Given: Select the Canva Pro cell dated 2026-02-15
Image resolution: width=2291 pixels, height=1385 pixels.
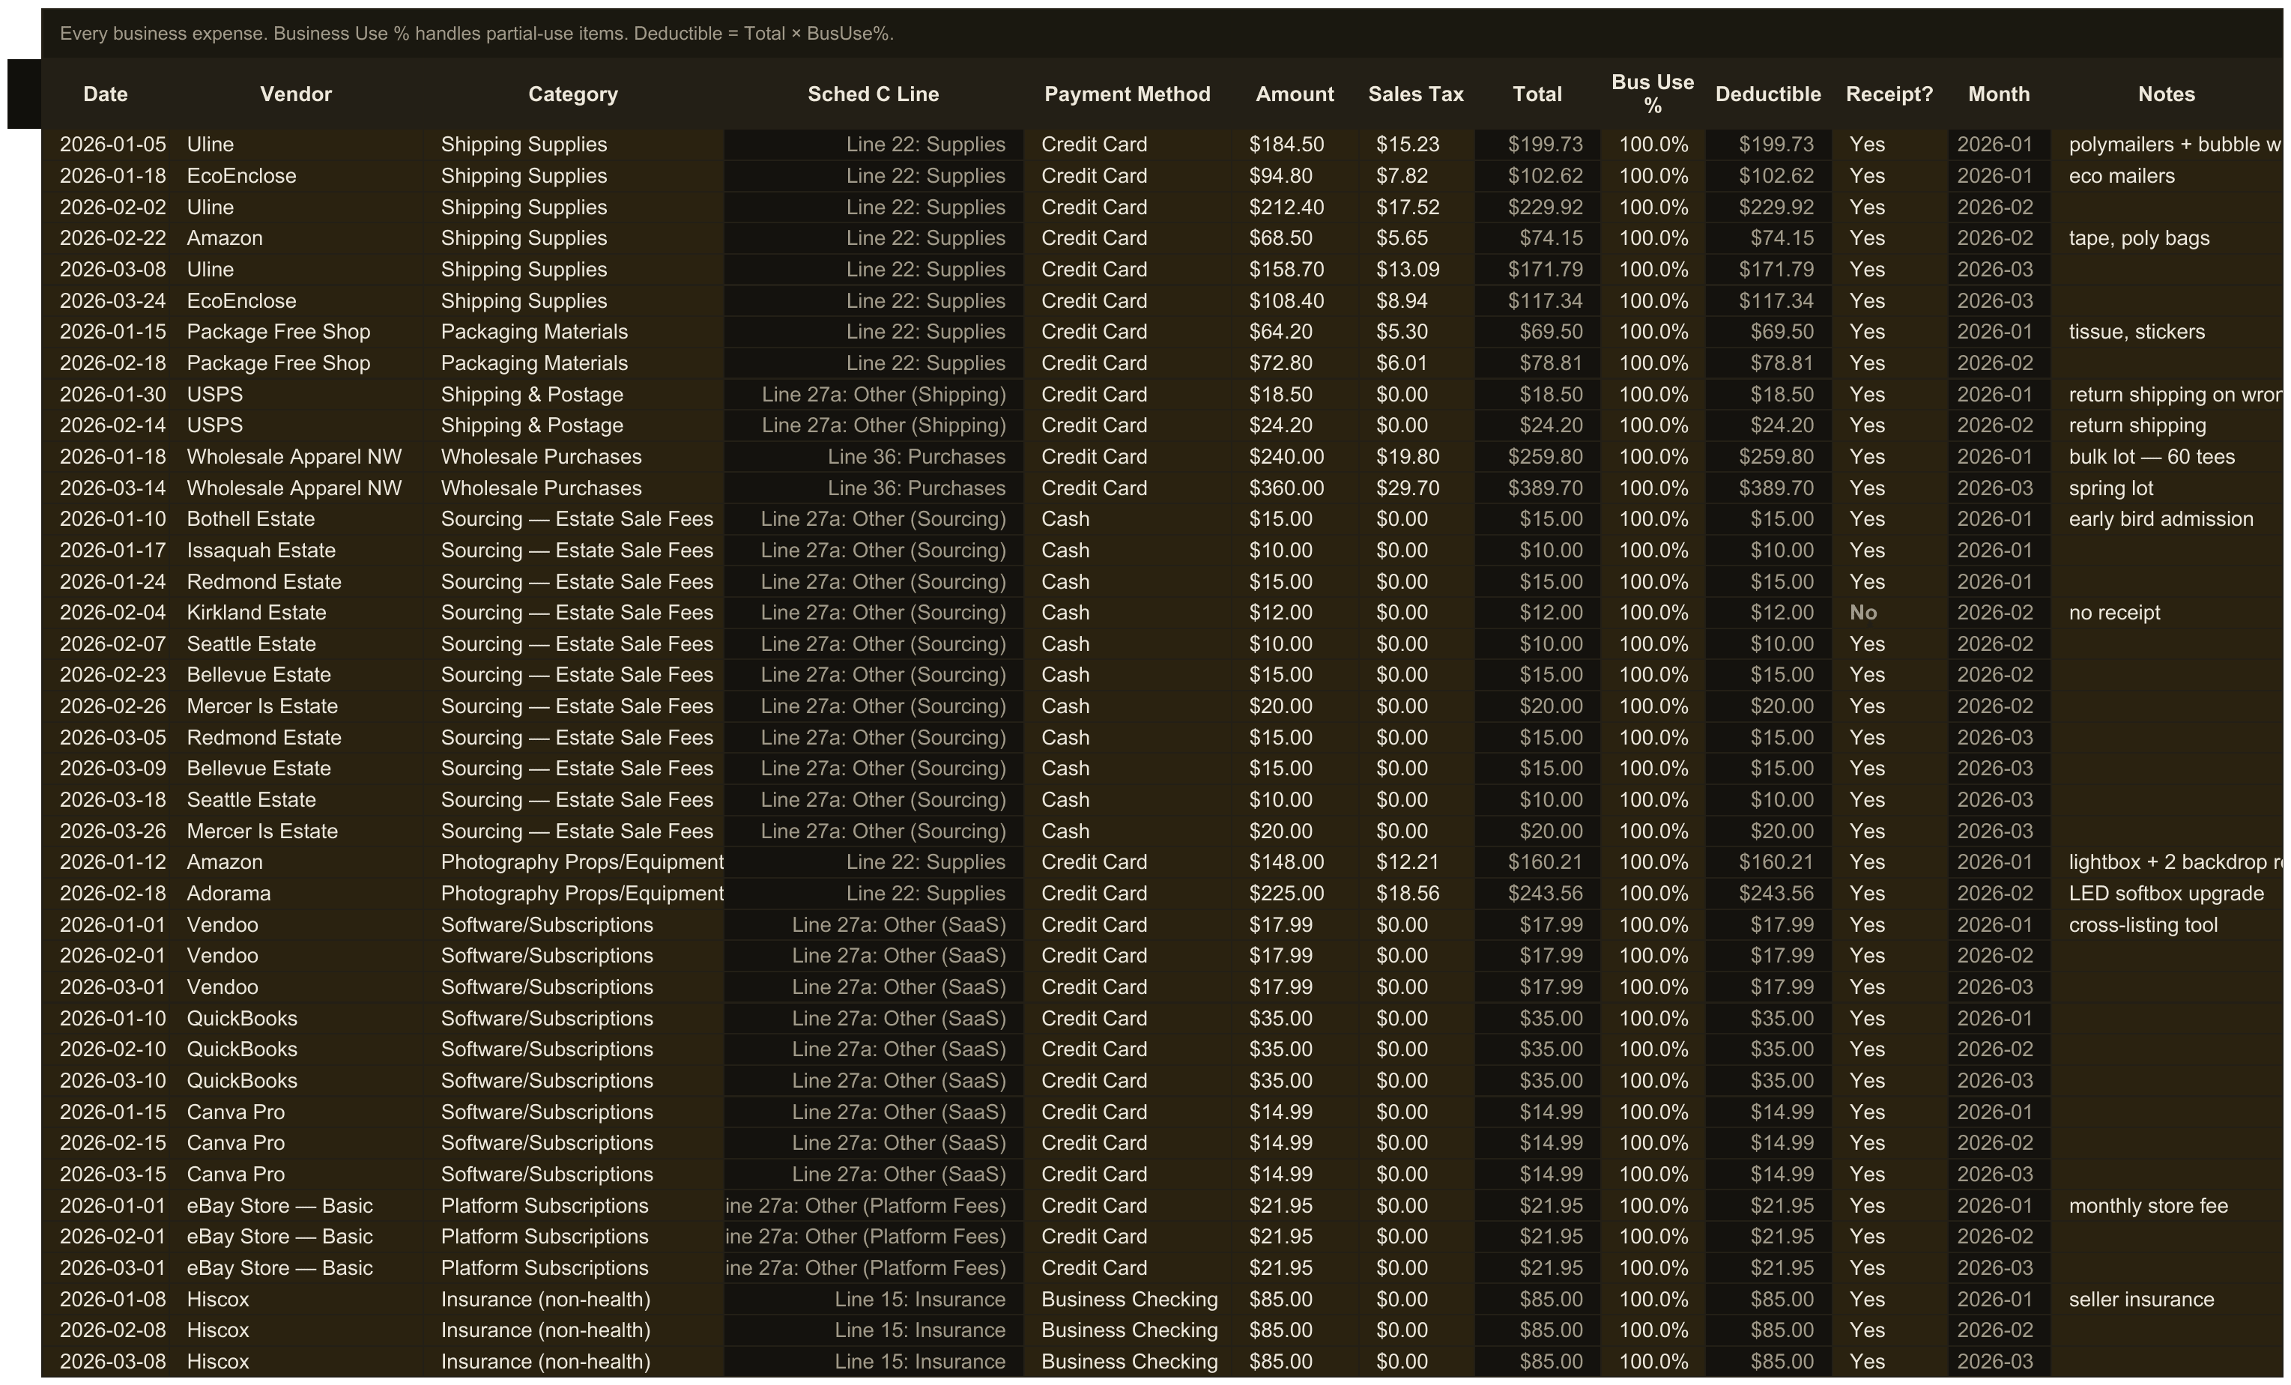Looking at the screenshot, I should [296, 1142].
